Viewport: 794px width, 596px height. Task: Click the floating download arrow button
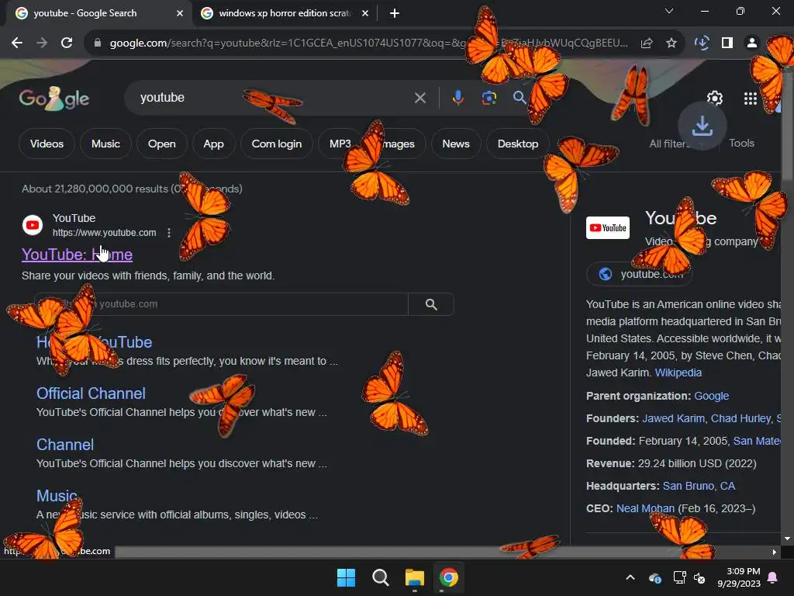(x=703, y=126)
